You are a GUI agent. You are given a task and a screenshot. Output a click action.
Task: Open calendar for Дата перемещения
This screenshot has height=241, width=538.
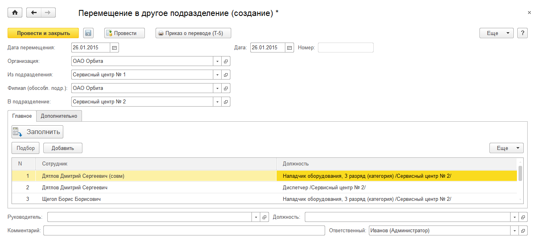115,48
